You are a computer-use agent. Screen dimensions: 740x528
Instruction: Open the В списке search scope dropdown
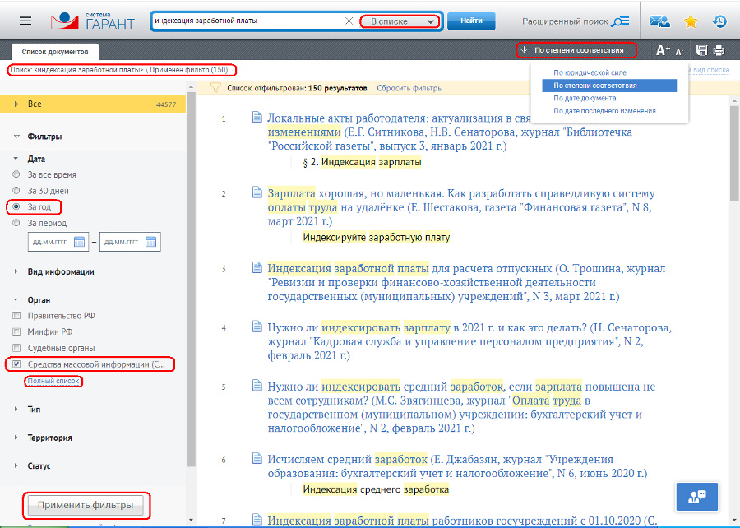(x=400, y=21)
